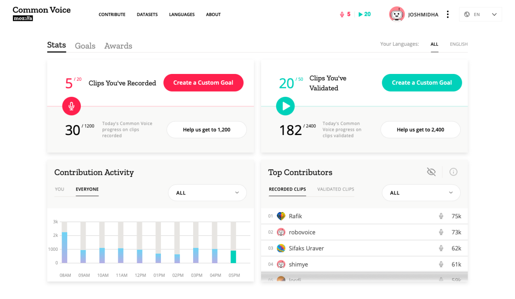The height and width of the screenshot is (299, 515).
Task: Click the red microphone count in header
Action: point(345,14)
